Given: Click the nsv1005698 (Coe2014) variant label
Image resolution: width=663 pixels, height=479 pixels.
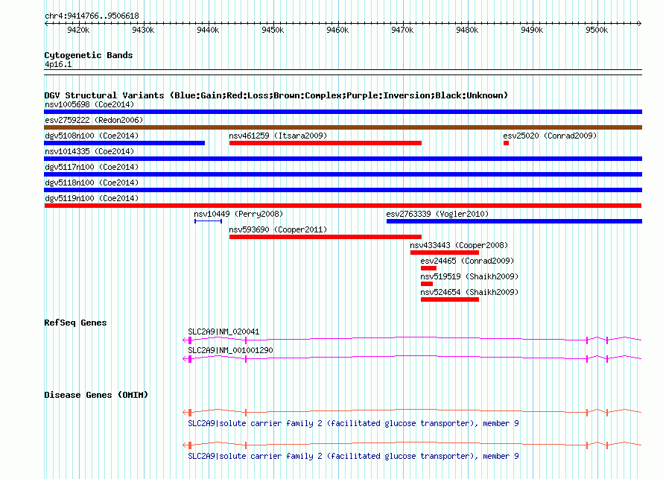Looking at the screenshot, I should pos(89,104).
